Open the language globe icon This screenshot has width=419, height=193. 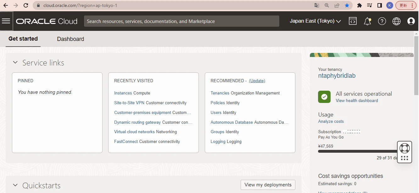[396, 21]
